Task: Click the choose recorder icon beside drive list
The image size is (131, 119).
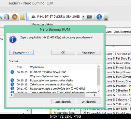Action: pos(89,17)
